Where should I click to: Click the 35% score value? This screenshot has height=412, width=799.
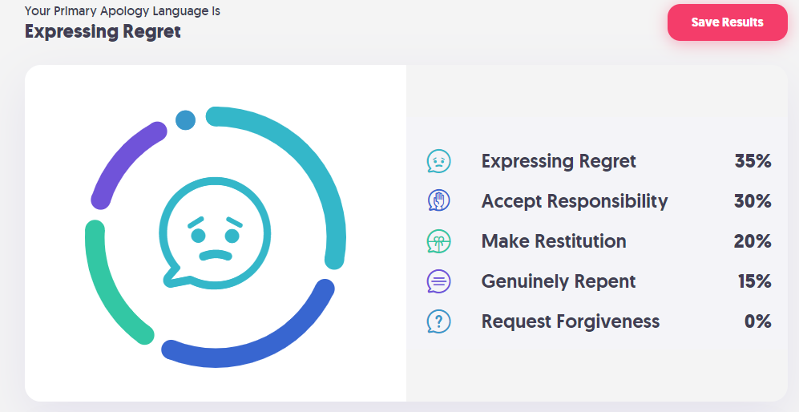(x=753, y=161)
